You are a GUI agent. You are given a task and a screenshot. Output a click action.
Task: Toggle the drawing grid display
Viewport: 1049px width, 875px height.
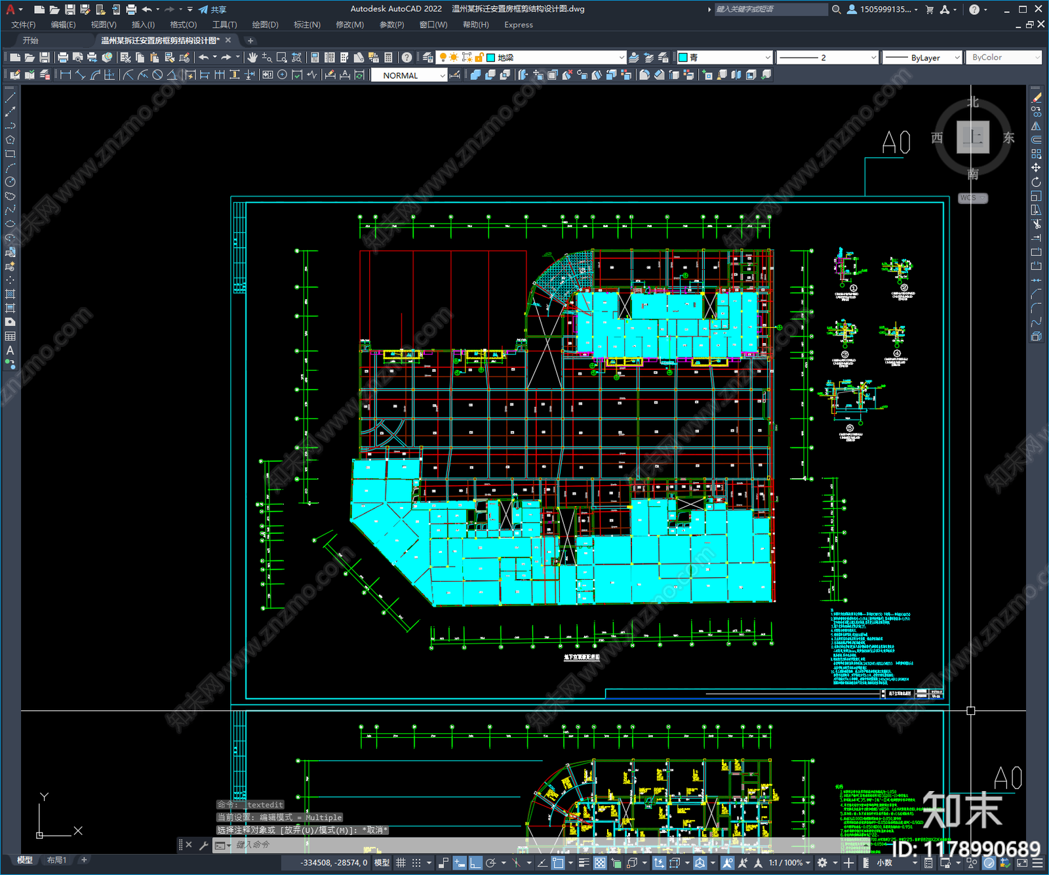401,863
